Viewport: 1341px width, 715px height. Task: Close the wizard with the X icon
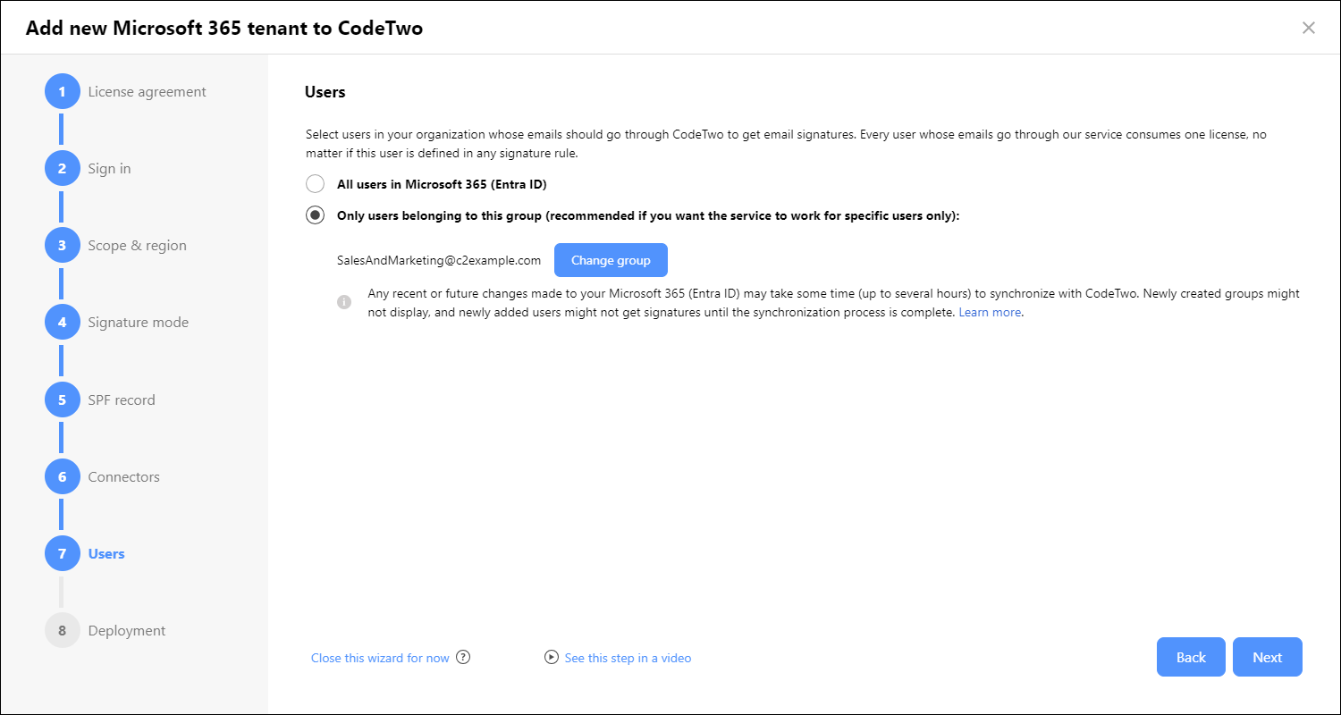click(1309, 28)
